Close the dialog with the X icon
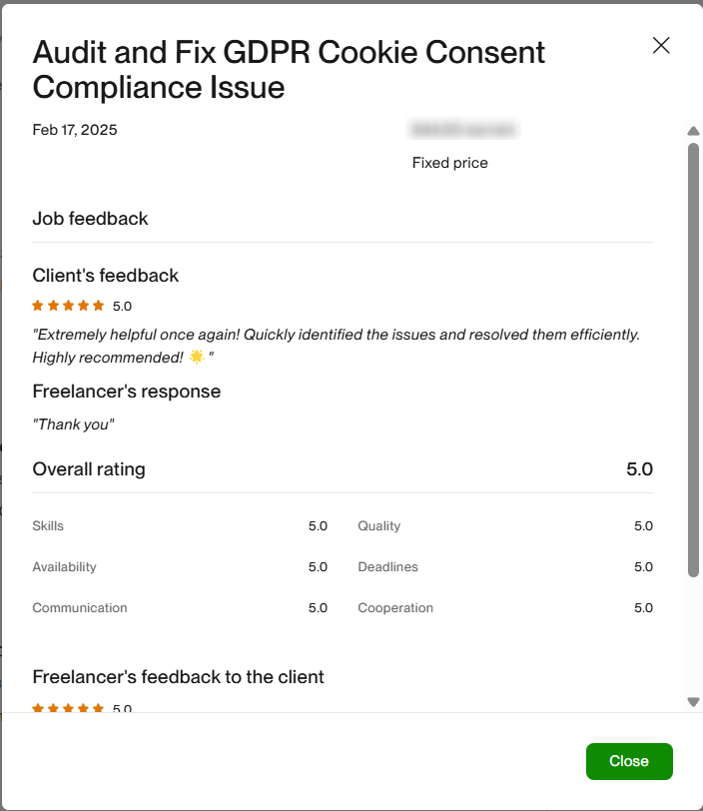 pos(661,45)
